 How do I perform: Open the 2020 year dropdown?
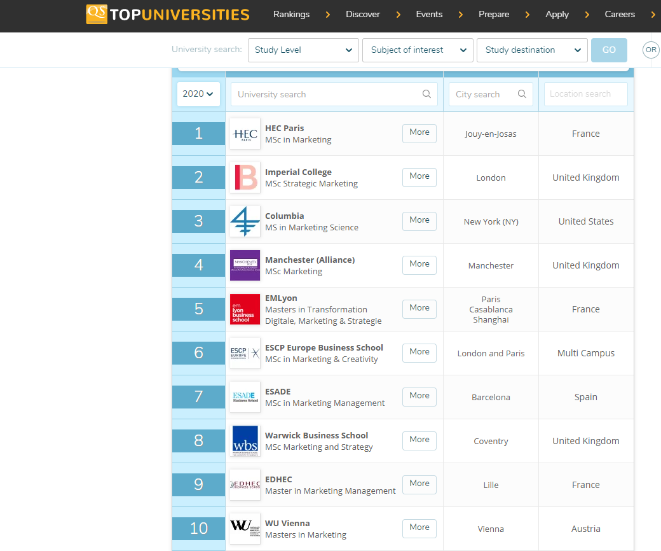point(198,94)
